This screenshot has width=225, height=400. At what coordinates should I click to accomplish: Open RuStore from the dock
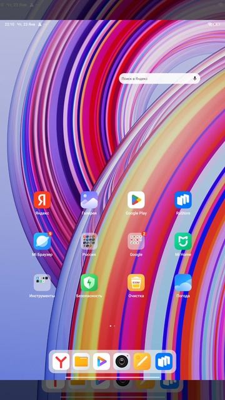coord(164,361)
